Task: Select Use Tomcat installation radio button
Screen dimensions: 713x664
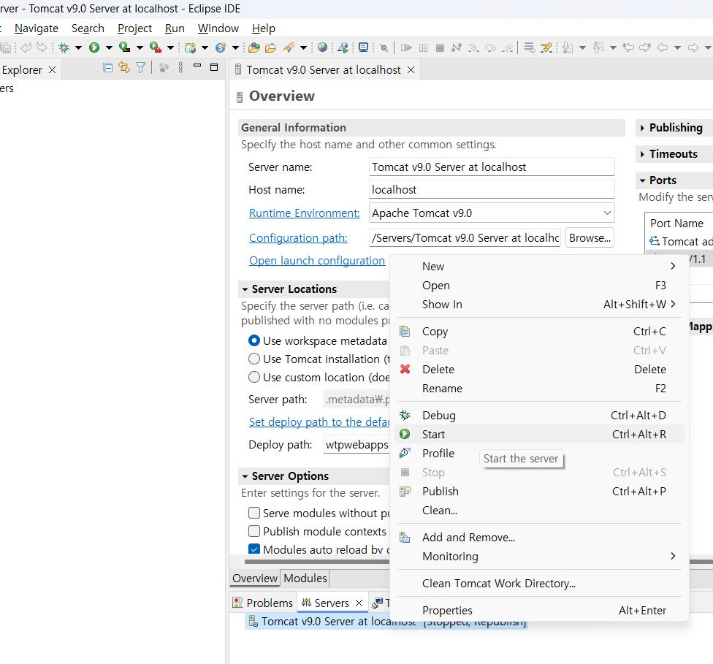Action: (254, 359)
